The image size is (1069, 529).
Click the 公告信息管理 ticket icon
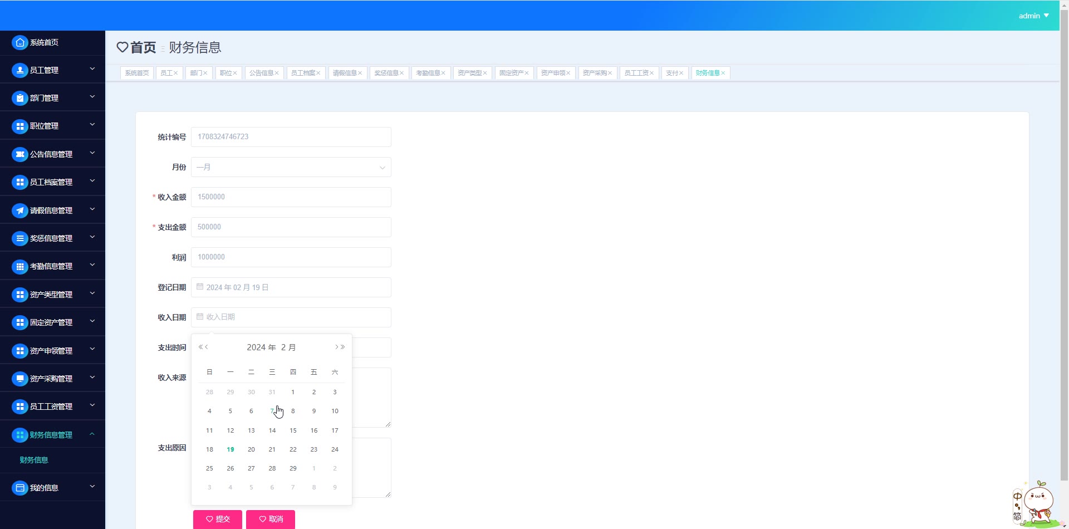20,154
